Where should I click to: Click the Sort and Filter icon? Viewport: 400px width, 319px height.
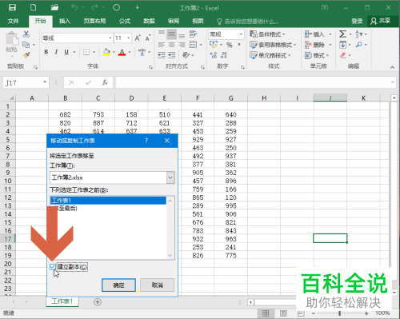(358, 34)
